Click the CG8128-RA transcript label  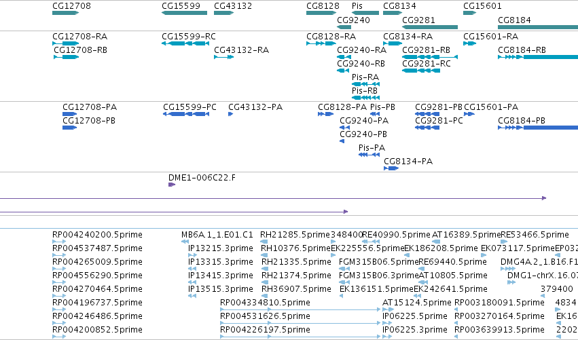[x=331, y=37]
